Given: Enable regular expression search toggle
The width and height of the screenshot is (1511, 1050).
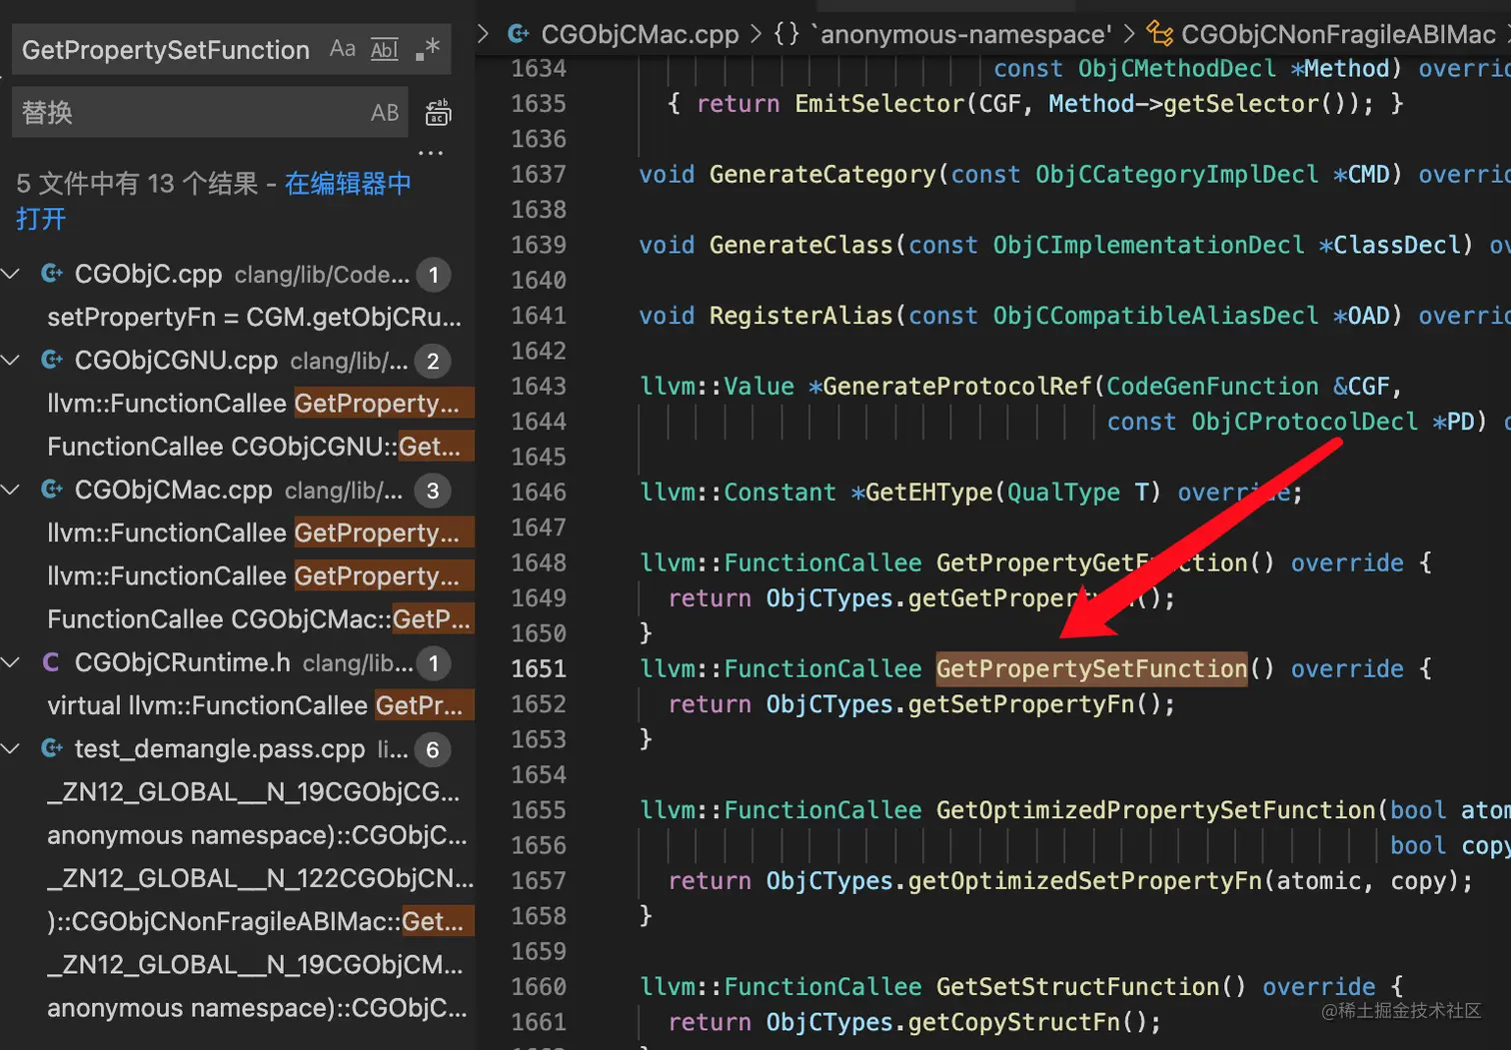Looking at the screenshot, I should click(428, 49).
